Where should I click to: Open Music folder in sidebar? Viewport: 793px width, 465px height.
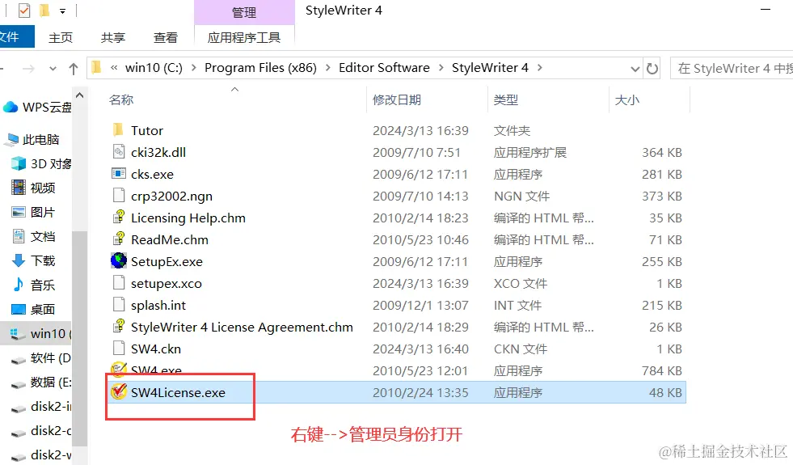[x=33, y=285]
